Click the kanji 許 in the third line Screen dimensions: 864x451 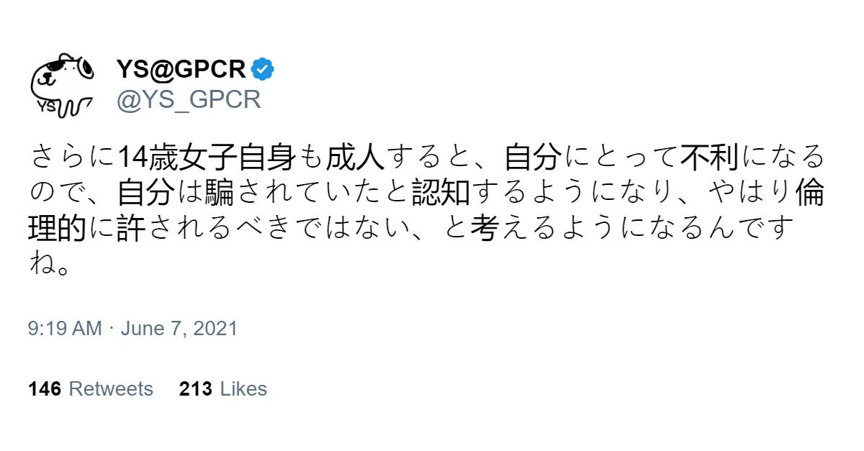[x=132, y=229]
